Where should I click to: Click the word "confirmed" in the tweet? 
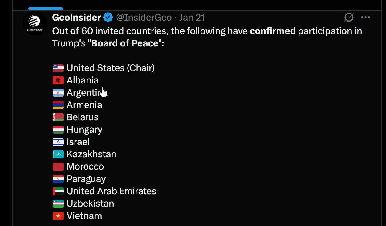click(273, 31)
